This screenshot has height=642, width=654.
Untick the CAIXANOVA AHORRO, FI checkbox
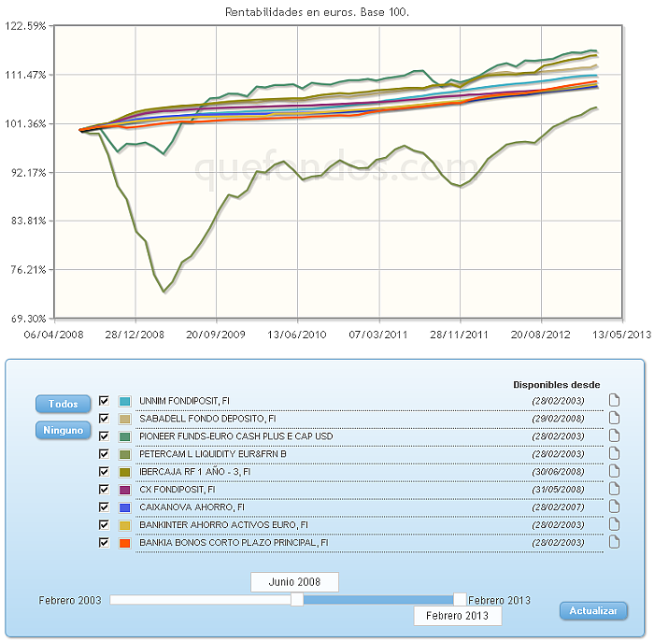(104, 507)
